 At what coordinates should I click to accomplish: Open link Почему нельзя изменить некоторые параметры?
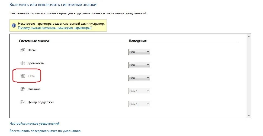(55, 28)
